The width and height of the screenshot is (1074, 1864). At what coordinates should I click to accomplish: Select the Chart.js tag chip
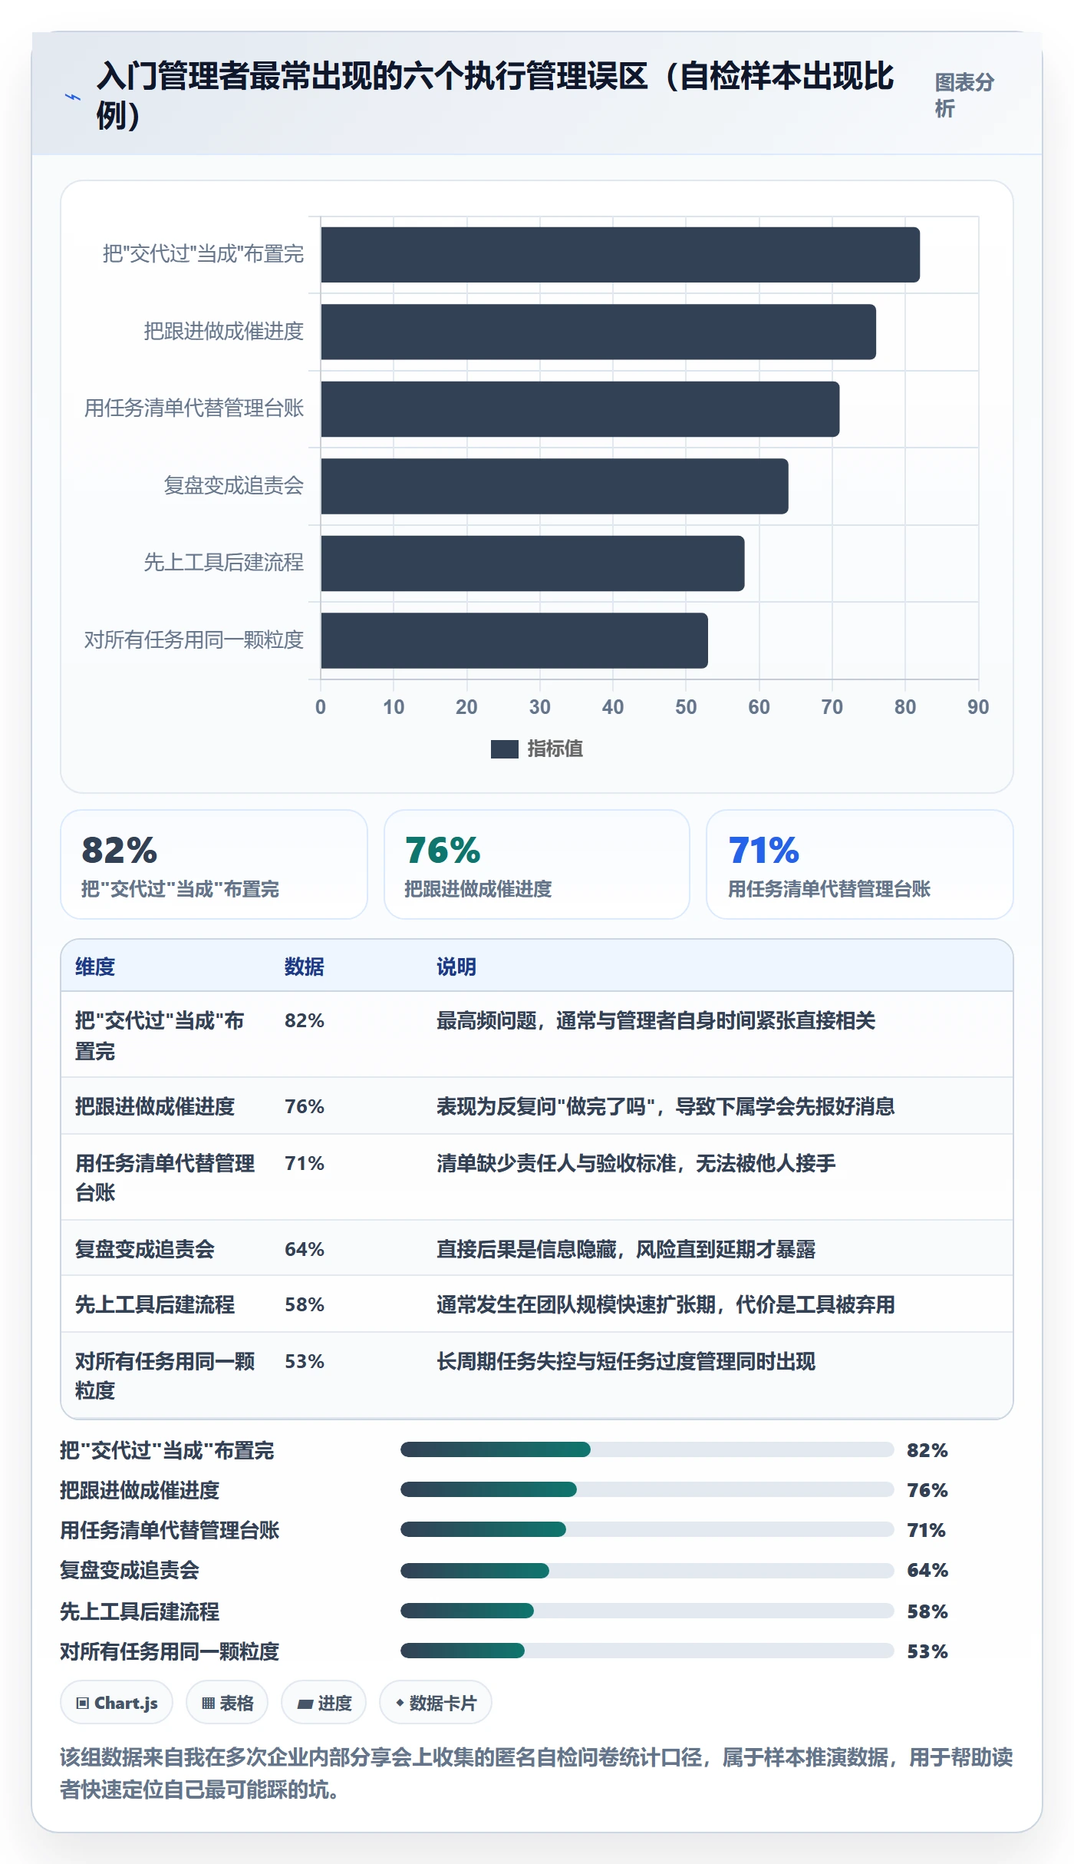click(117, 1703)
